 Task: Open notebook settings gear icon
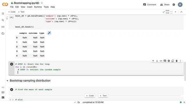click(x=174, y=5)
